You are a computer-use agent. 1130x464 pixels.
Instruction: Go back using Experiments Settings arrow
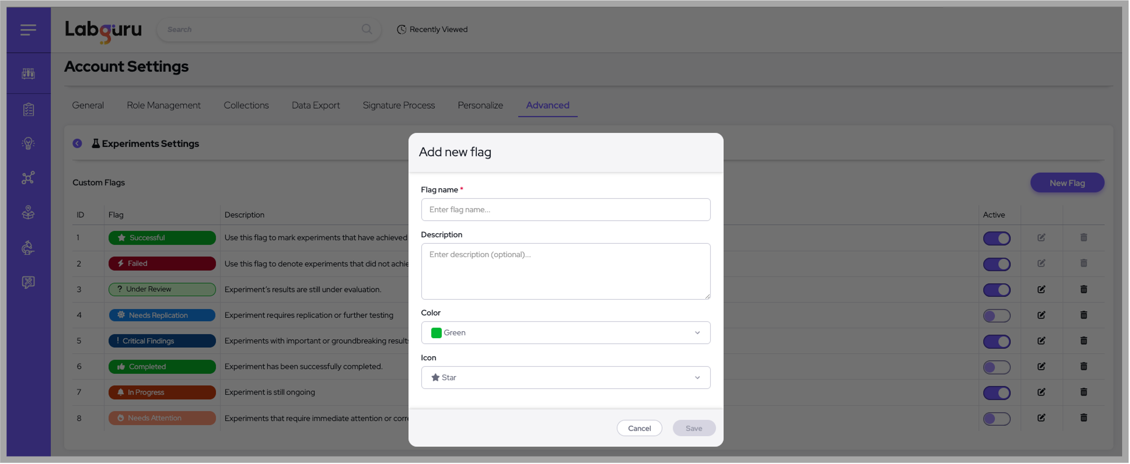(77, 143)
